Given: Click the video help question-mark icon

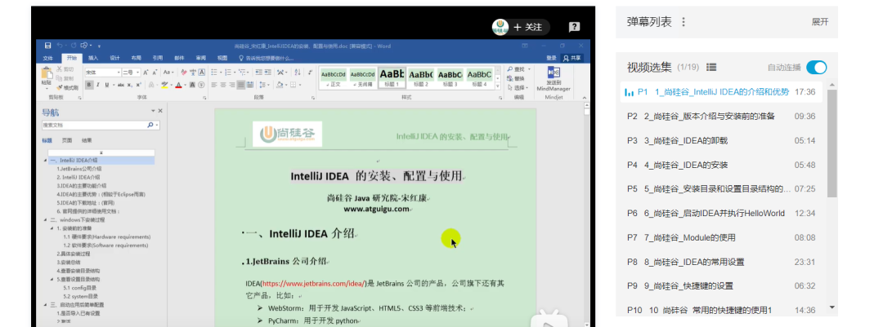Looking at the screenshot, I should point(574,26).
